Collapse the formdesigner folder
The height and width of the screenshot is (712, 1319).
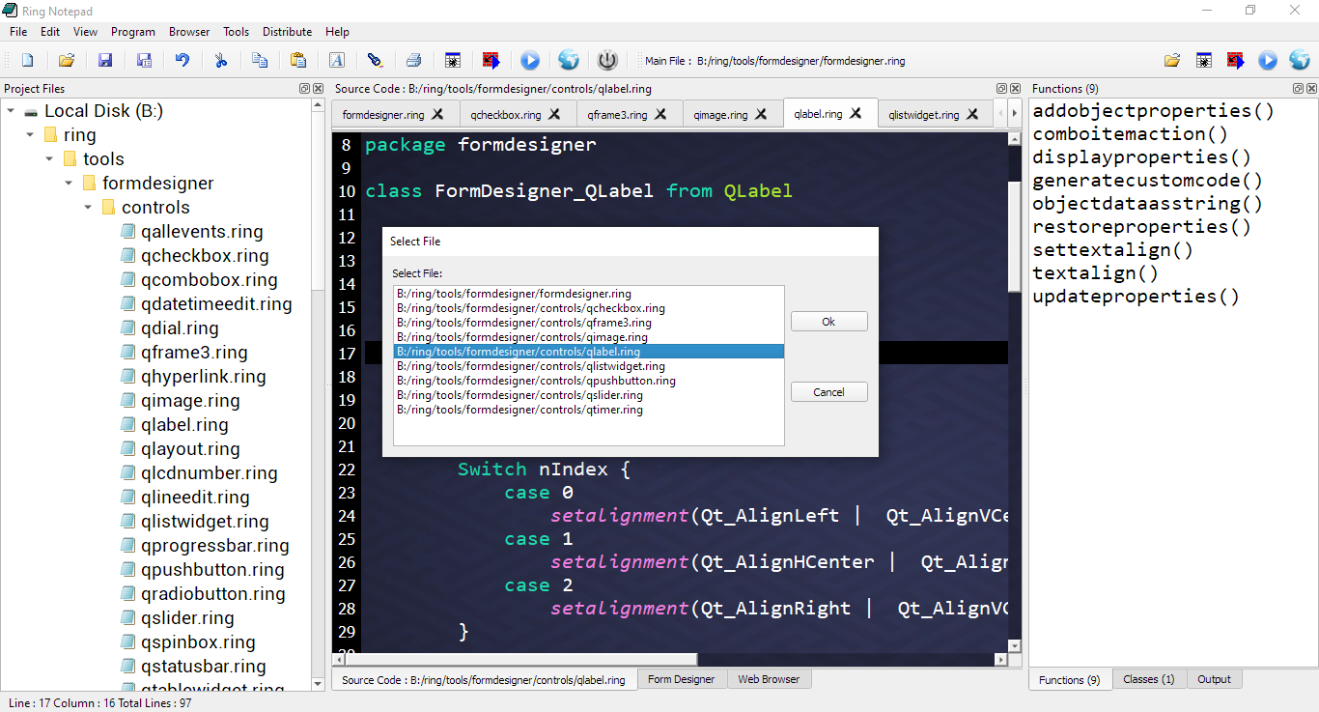click(x=69, y=183)
